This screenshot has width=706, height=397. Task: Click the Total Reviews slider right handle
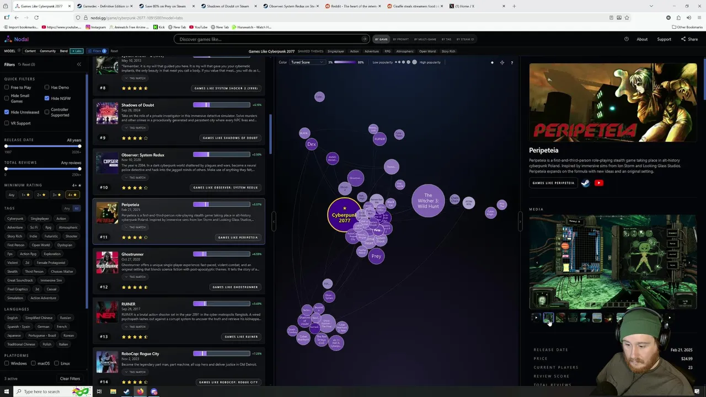pos(79,169)
